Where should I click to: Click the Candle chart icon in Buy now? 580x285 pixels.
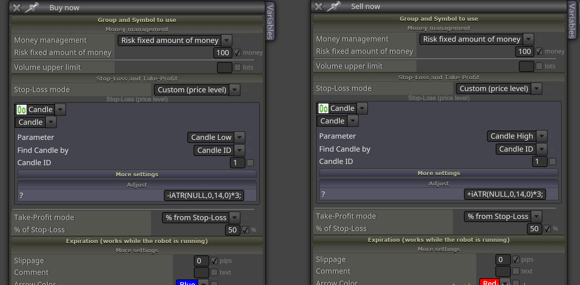(x=22, y=110)
